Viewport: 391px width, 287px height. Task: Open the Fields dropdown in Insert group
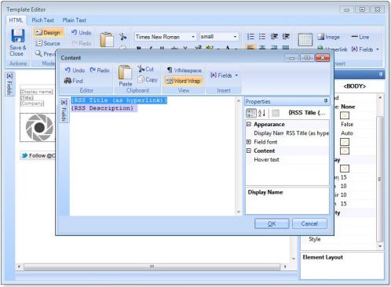click(x=225, y=75)
